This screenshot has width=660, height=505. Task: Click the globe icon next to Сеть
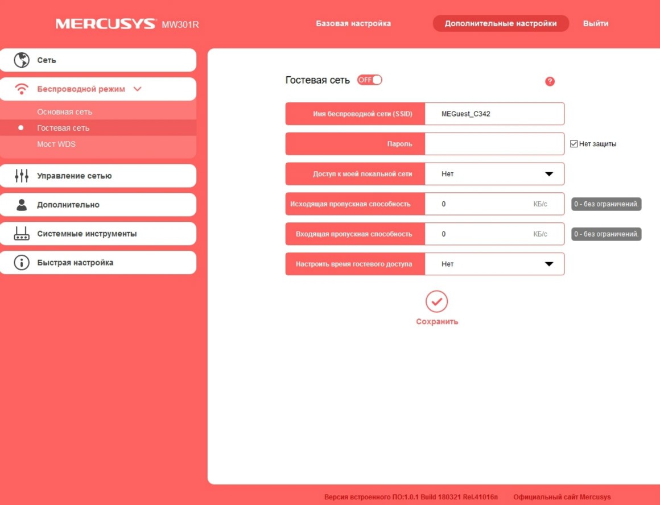point(22,60)
